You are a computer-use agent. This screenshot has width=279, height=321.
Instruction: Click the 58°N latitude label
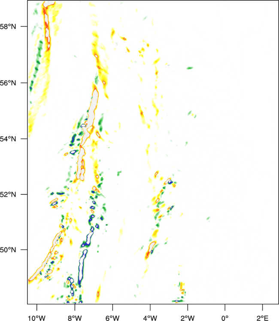click(8, 27)
